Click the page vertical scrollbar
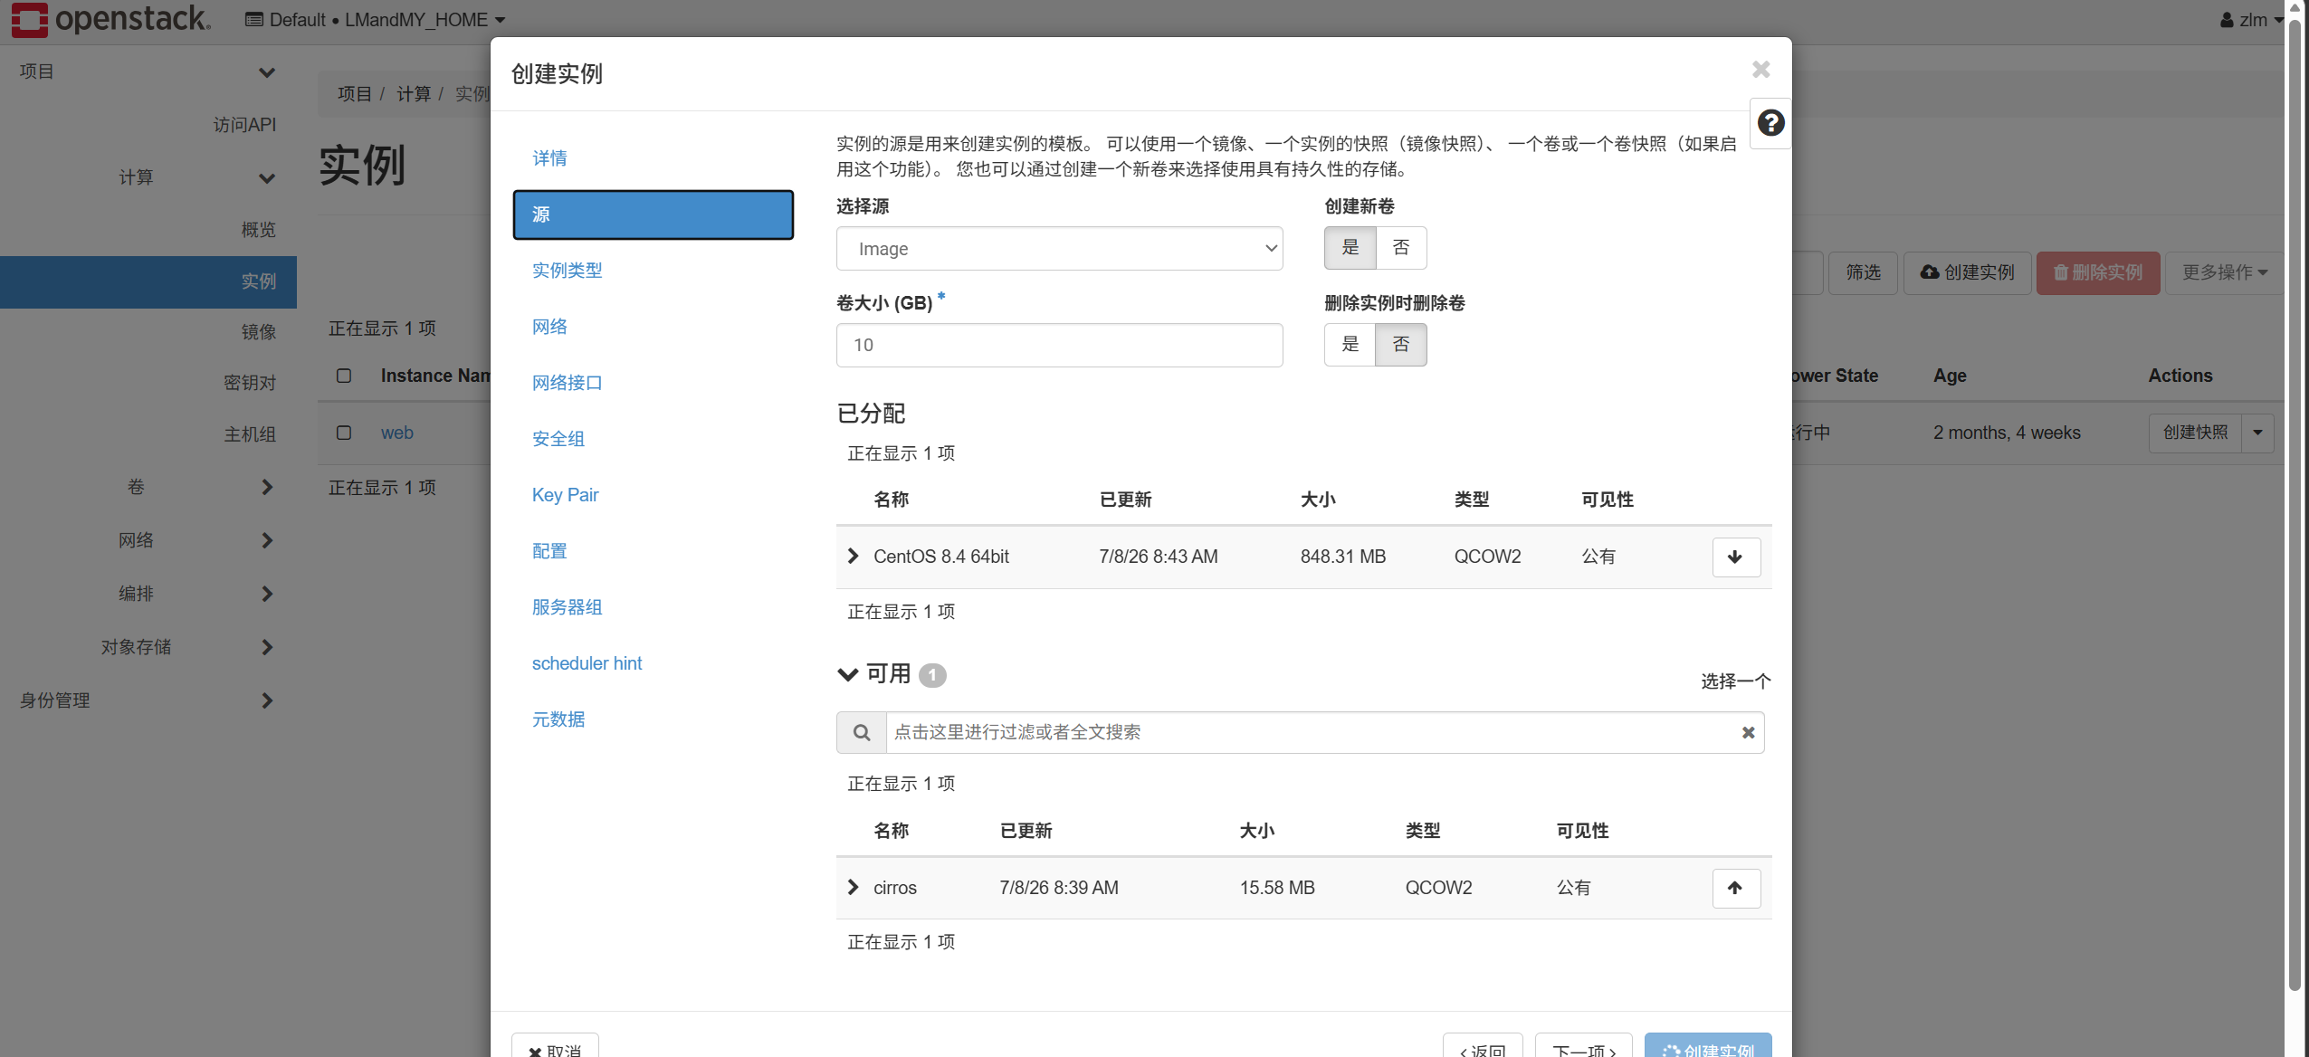This screenshot has height=1057, width=2309. tap(2294, 507)
